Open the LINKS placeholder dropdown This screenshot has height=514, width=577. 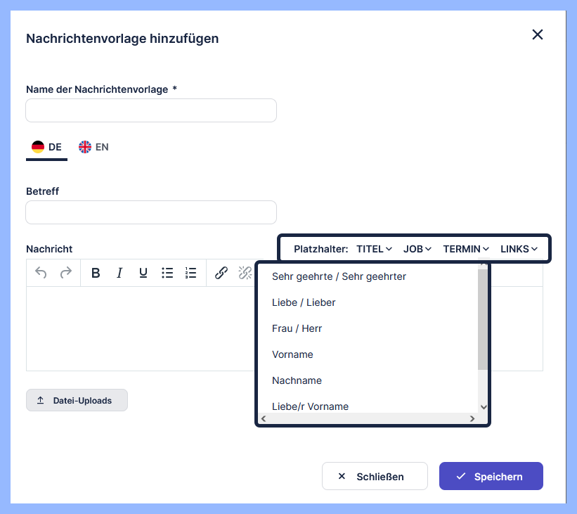tap(519, 248)
